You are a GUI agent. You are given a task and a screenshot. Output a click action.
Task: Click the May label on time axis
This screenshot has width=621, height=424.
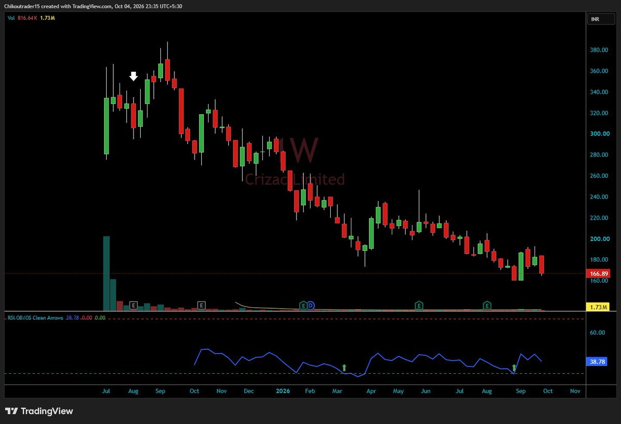tap(398, 391)
